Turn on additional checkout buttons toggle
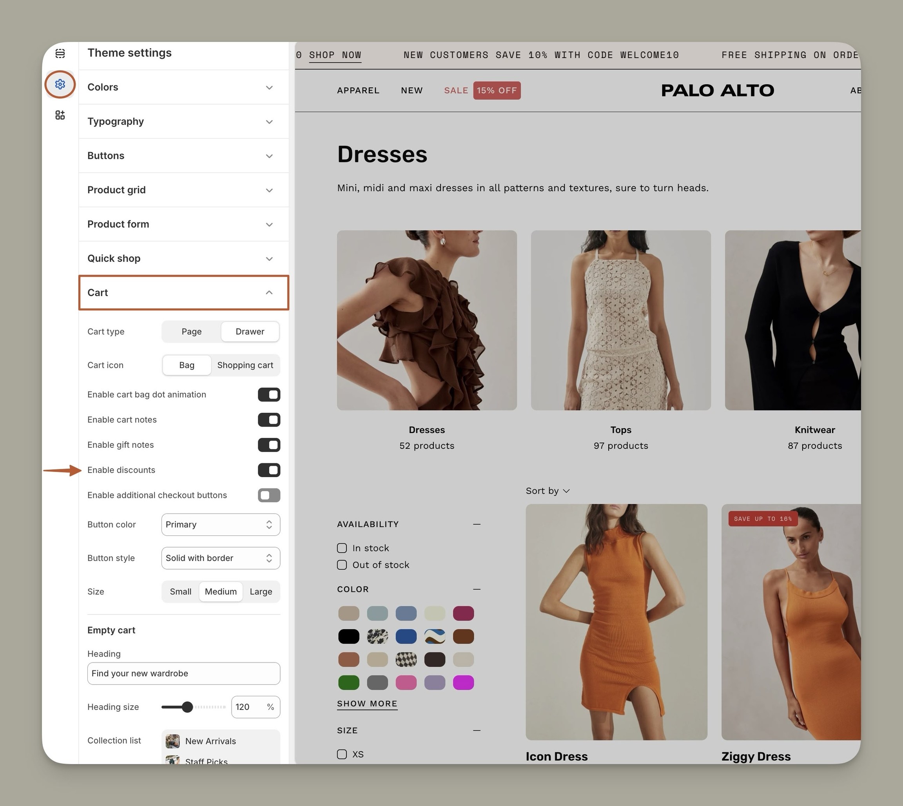 pos(269,495)
